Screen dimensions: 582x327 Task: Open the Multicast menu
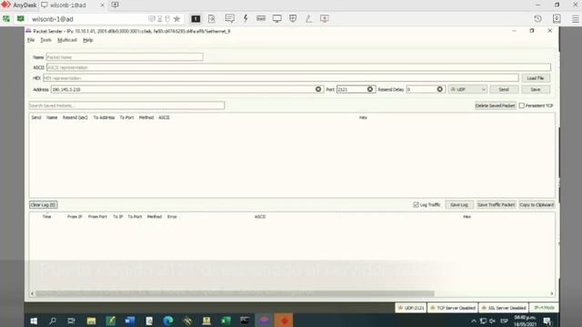point(67,40)
